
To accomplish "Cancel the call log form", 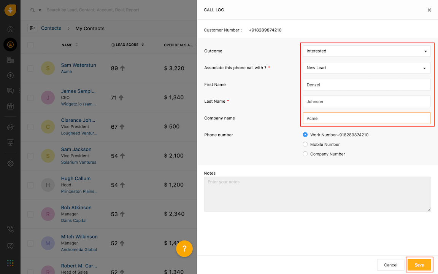I will point(390,265).
